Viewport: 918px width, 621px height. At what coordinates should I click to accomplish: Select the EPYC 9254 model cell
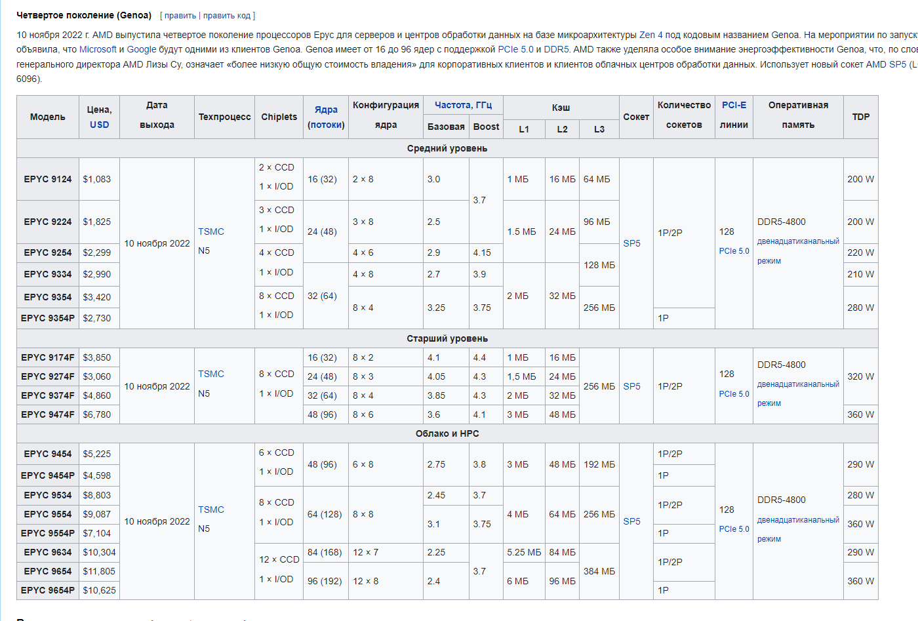pyautogui.click(x=48, y=252)
